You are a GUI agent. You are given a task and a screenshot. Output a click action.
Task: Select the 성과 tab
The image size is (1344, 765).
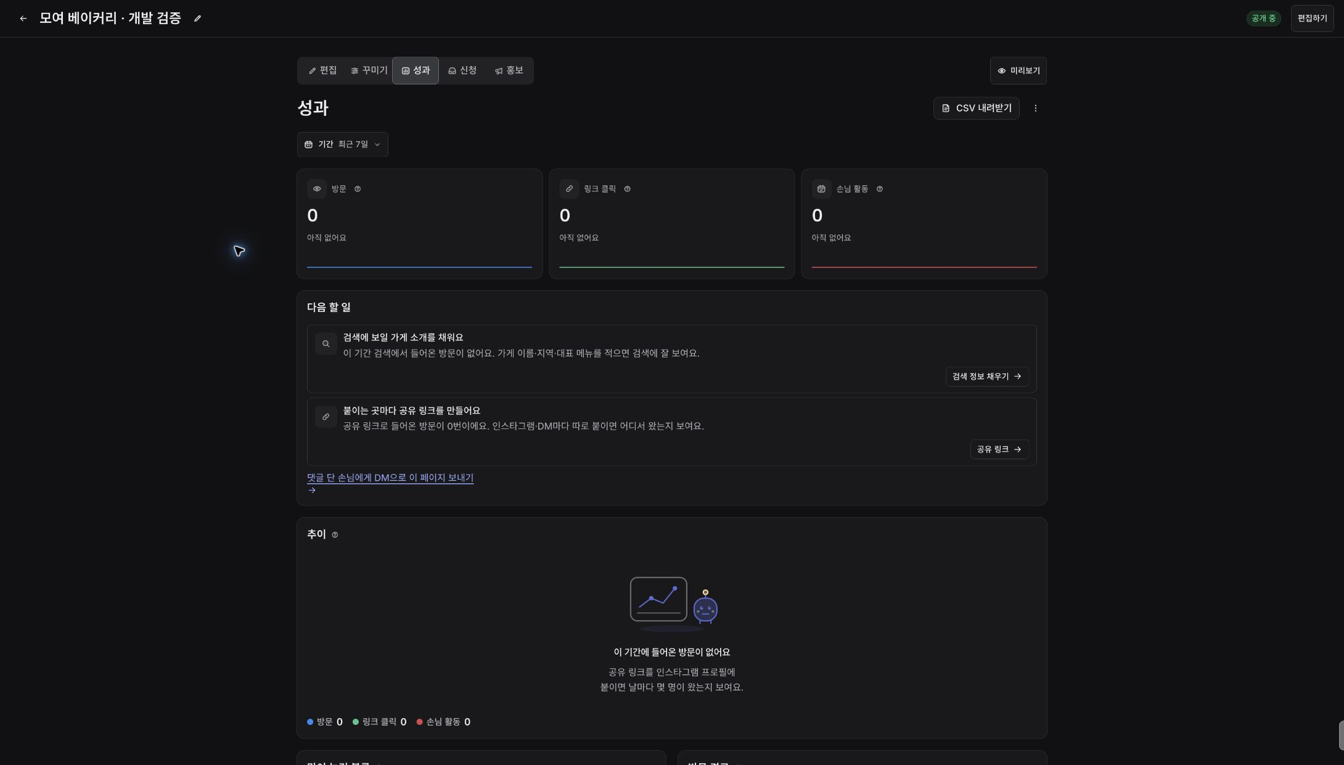pos(416,71)
